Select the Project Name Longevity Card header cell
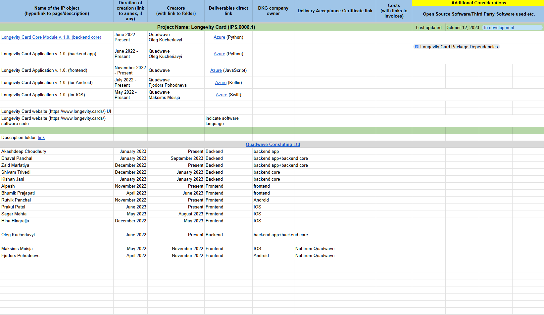The height and width of the screenshot is (315, 544). point(206,27)
